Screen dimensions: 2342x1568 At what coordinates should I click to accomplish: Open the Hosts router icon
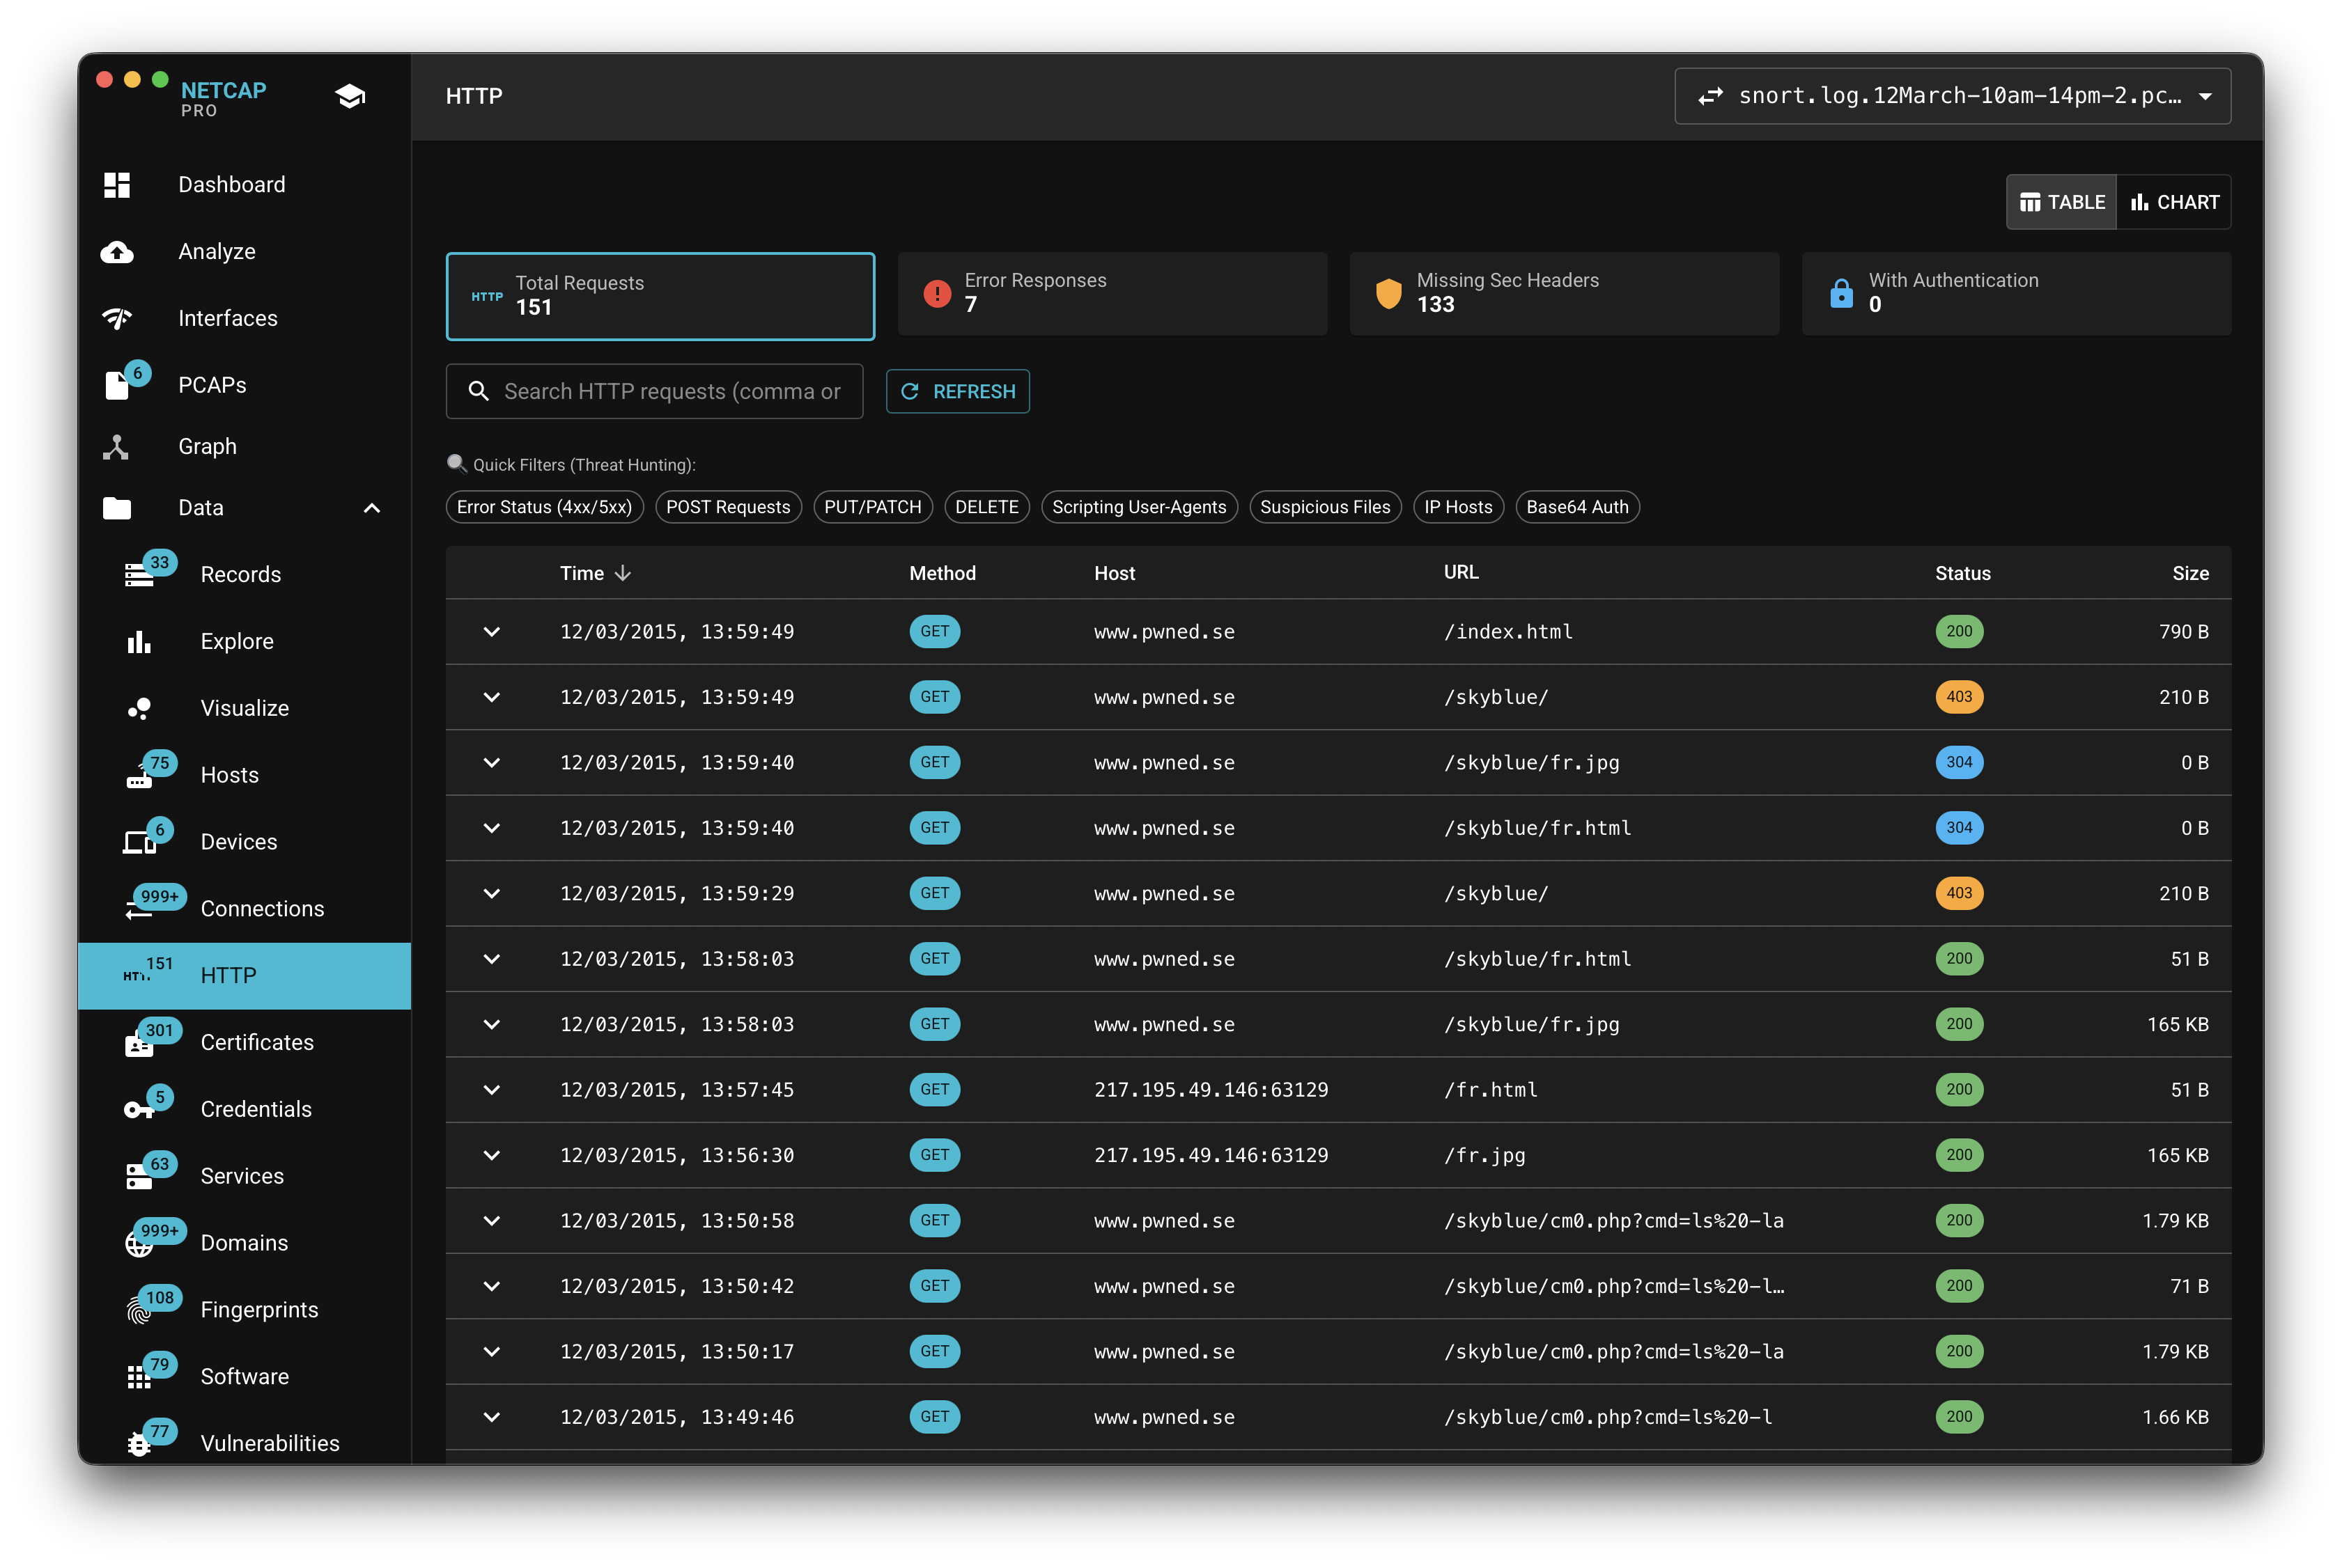139,776
